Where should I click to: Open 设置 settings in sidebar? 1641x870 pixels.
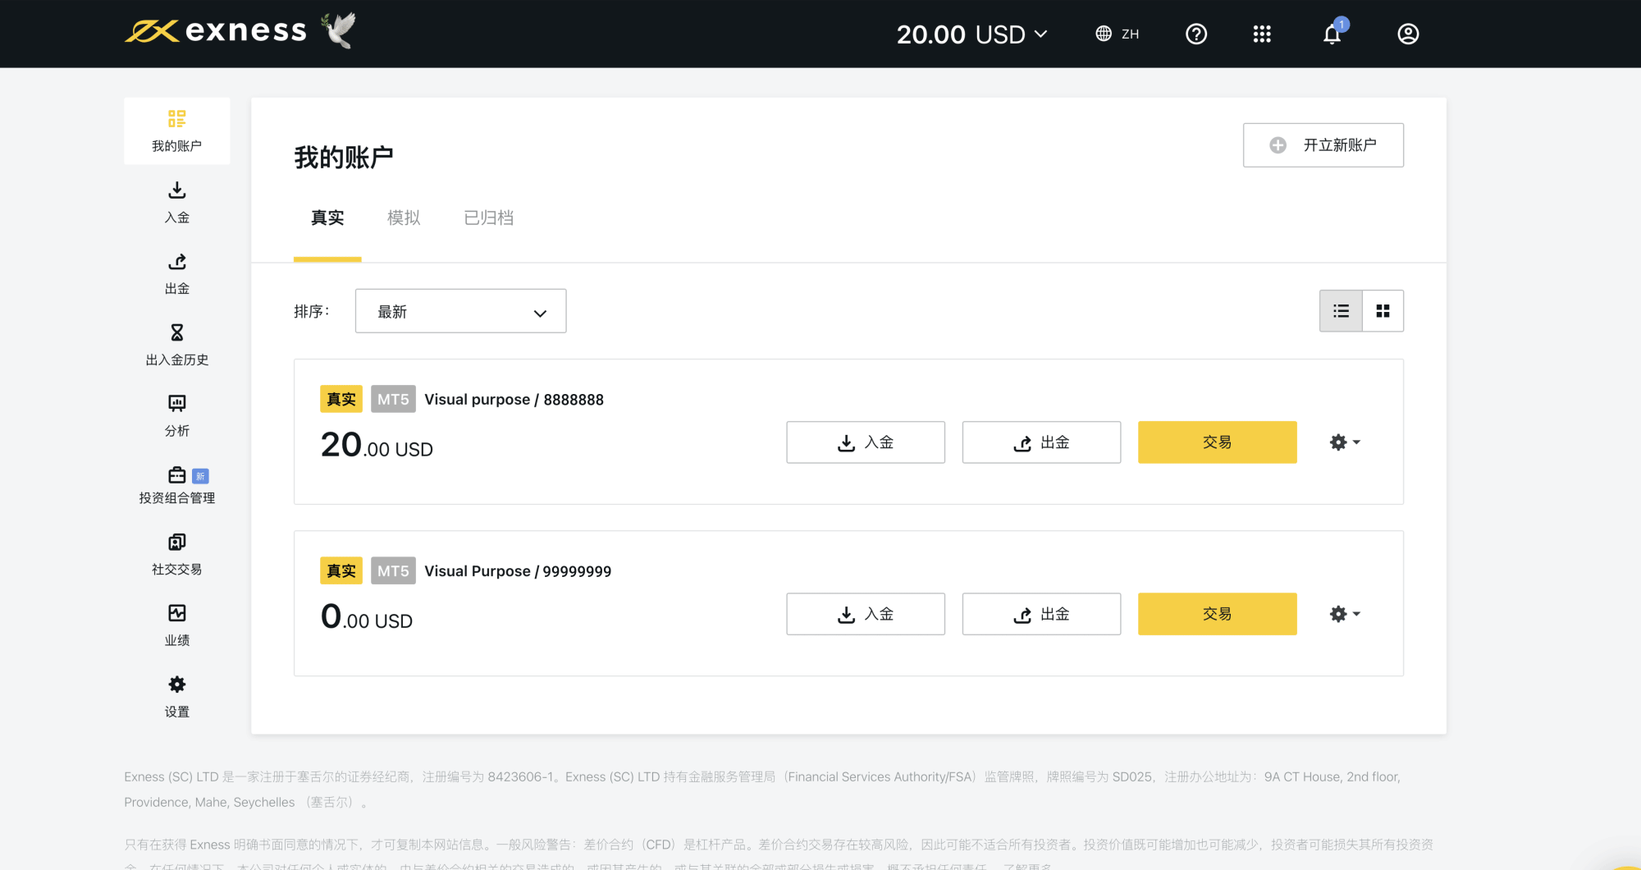tap(177, 696)
